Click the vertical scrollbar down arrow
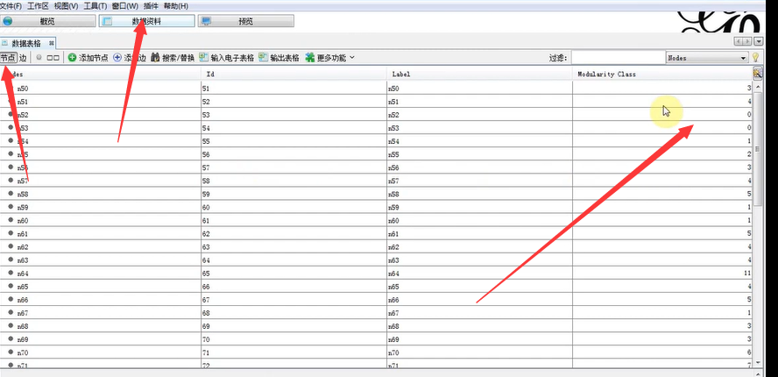 [758, 363]
